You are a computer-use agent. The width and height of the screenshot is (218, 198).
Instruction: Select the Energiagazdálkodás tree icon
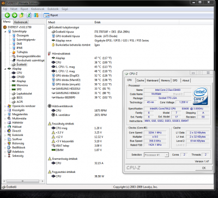[x=14, y=57]
